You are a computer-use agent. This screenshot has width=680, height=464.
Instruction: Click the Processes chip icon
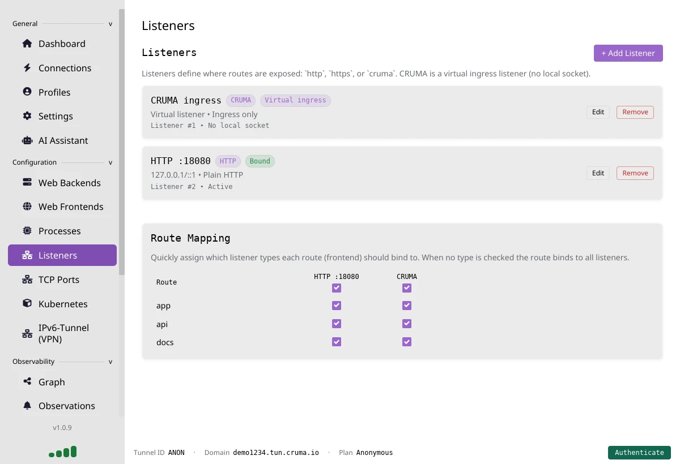click(x=27, y=231)
